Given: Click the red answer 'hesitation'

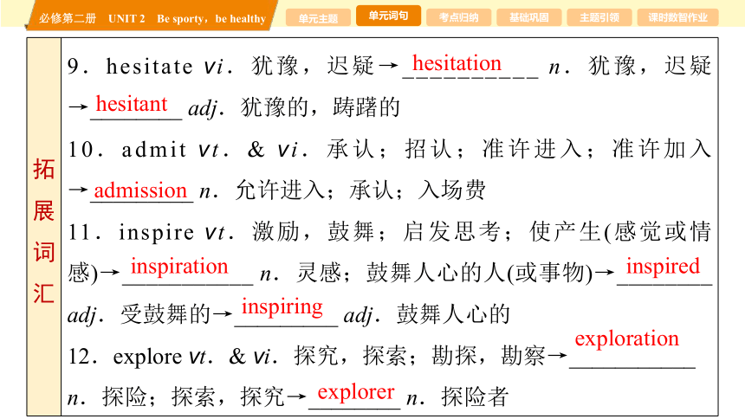Looking at the screenshot, I should coord(457,62).
